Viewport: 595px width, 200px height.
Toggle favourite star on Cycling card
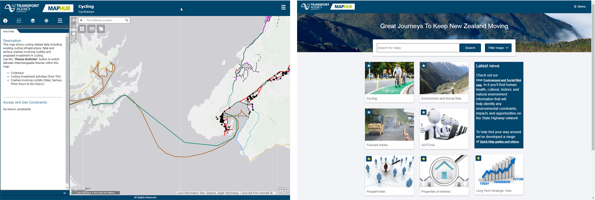[369, 66]
